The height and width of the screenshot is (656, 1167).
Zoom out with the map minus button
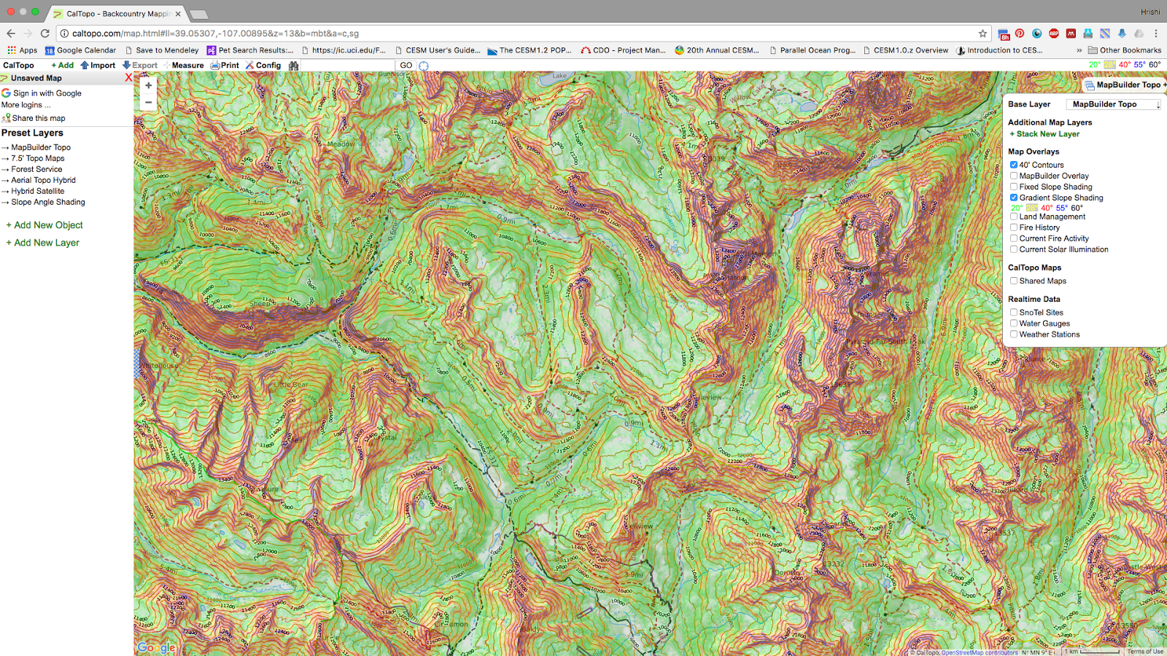click(x=149, y=103)
